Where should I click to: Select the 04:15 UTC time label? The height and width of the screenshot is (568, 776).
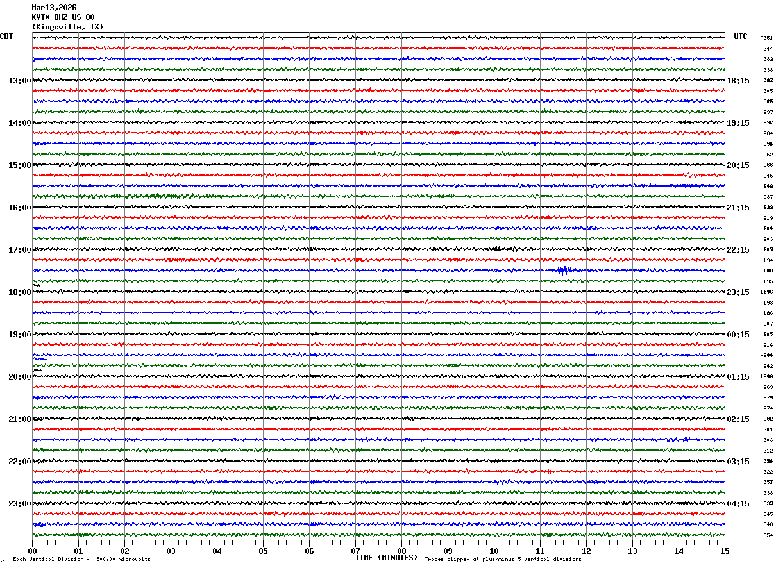coord(738,504)
